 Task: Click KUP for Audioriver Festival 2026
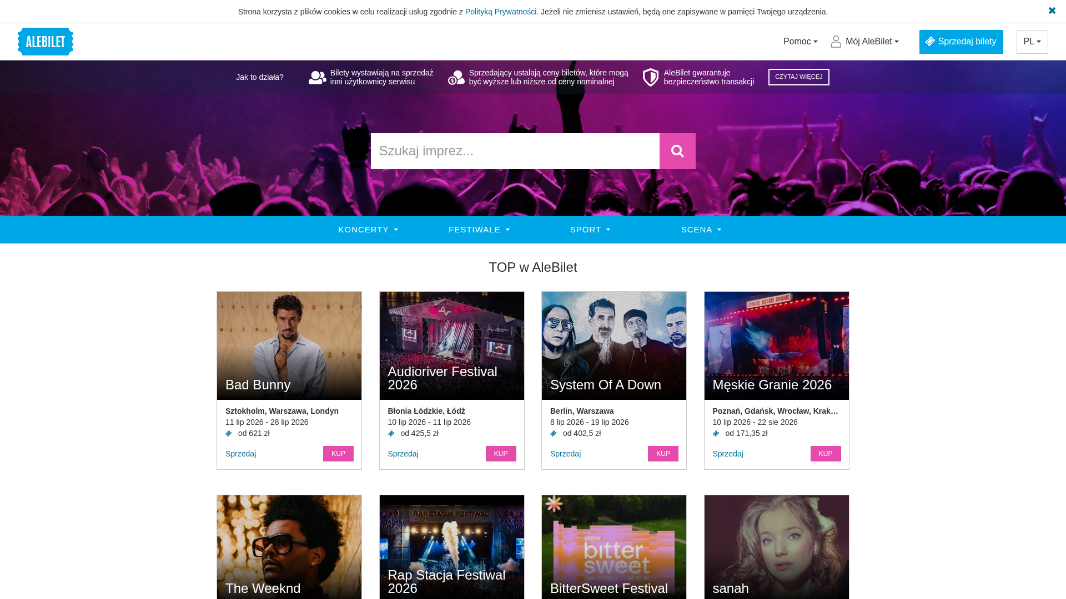tap(501, 454)
